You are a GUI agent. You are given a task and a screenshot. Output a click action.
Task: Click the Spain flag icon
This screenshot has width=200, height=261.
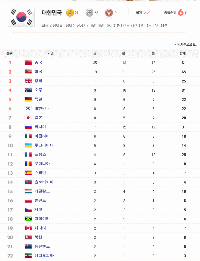point(28,173)
